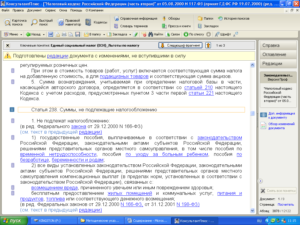The image size is (300, 225).
Task: Follow статьи 221 link
Action: tap(201, 93)
